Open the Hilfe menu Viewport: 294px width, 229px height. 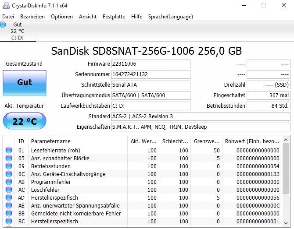tap(136, 17)
